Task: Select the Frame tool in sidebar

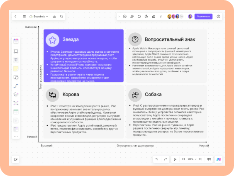Action: 16,51
